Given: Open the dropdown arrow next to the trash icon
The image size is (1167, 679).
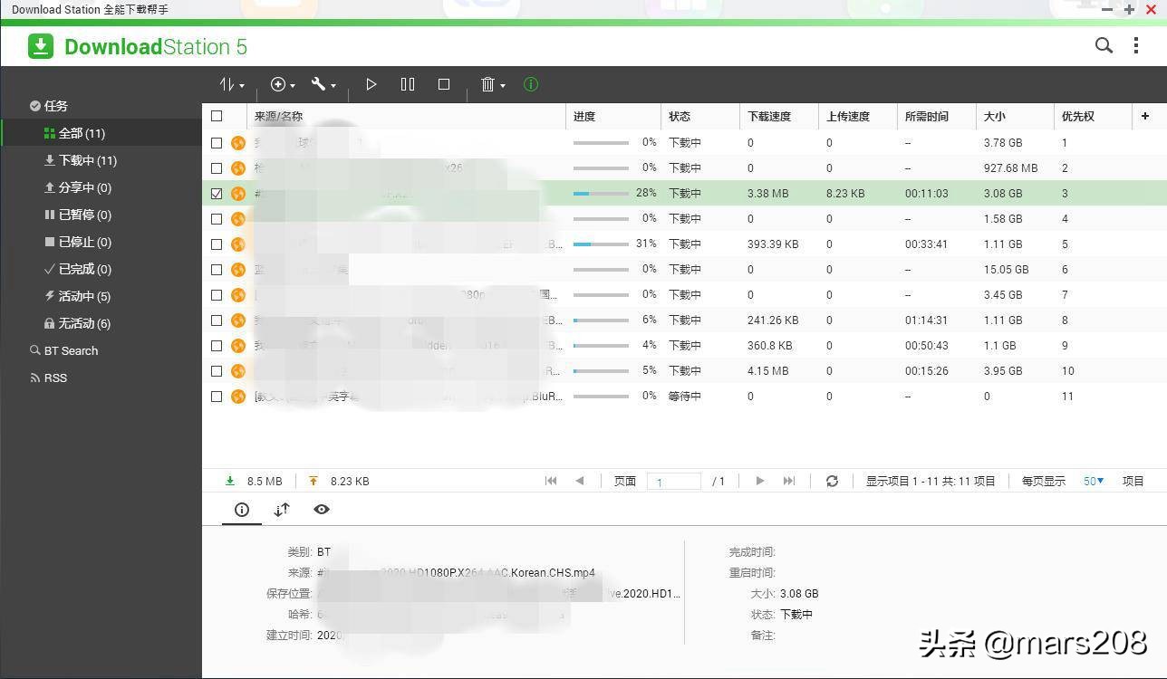Looking at the screenshot, I should point(502,84).
